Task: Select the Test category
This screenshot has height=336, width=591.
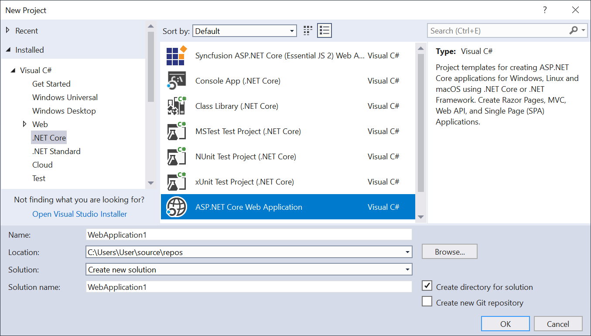Action: 39,178
